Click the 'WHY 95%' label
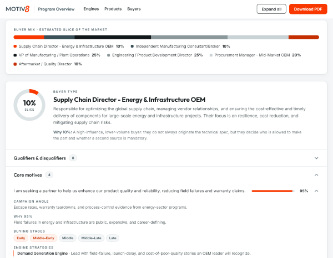The width and height of the screenshot is (333, 258). pyautogui.click(x=23, y=216)
